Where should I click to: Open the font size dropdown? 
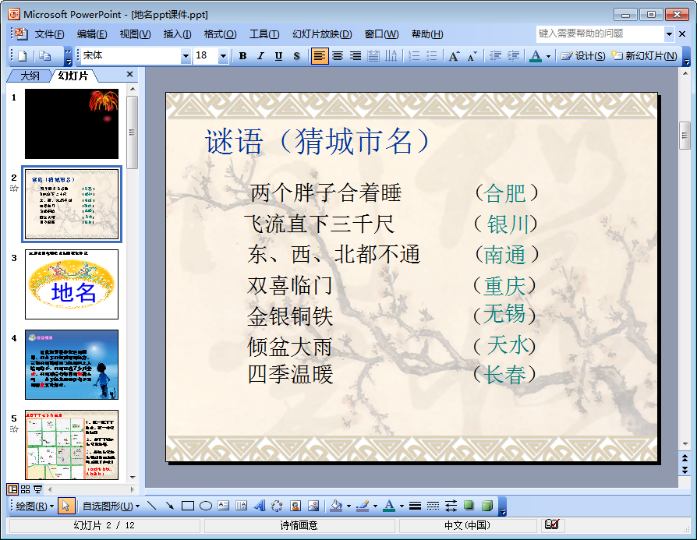pyautogui.click(x=223, y=56)
